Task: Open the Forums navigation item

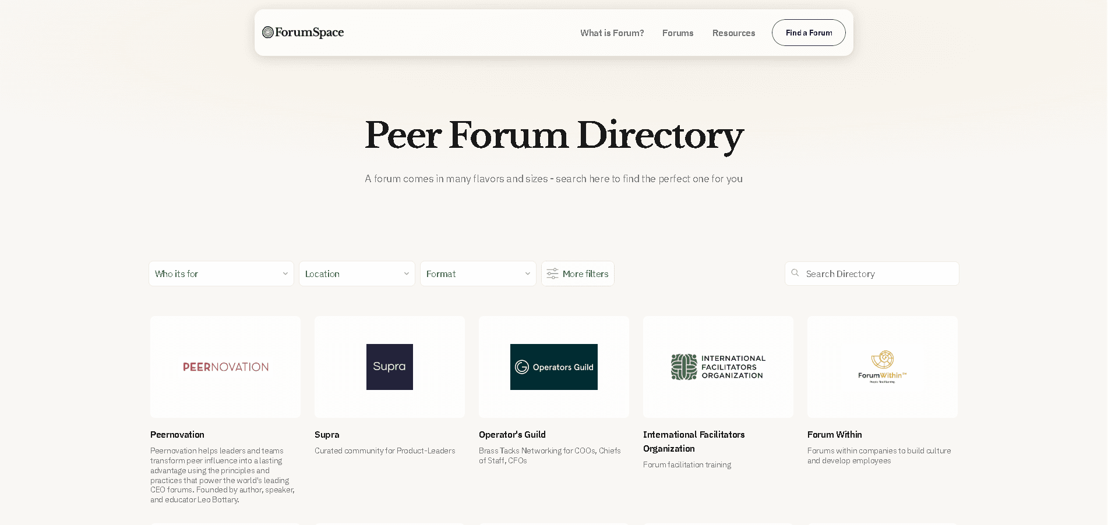Action: [x=677, y=33]
